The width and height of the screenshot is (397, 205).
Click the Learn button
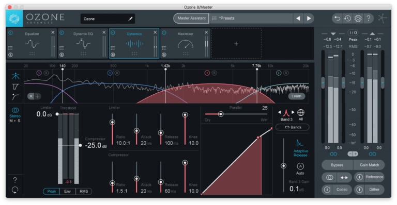click(x=296, y=96)
